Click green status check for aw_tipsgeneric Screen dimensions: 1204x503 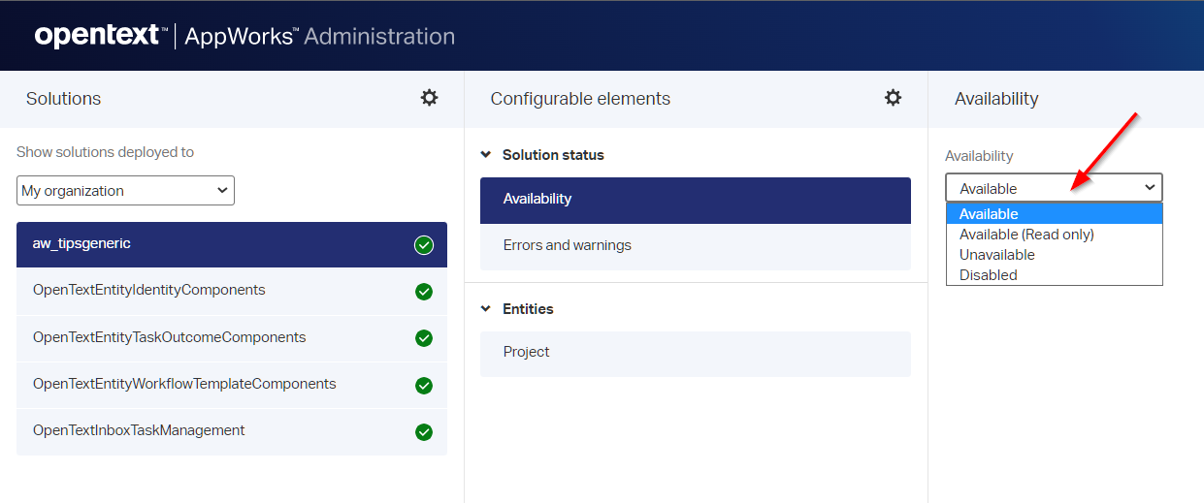tap(424, 245)
